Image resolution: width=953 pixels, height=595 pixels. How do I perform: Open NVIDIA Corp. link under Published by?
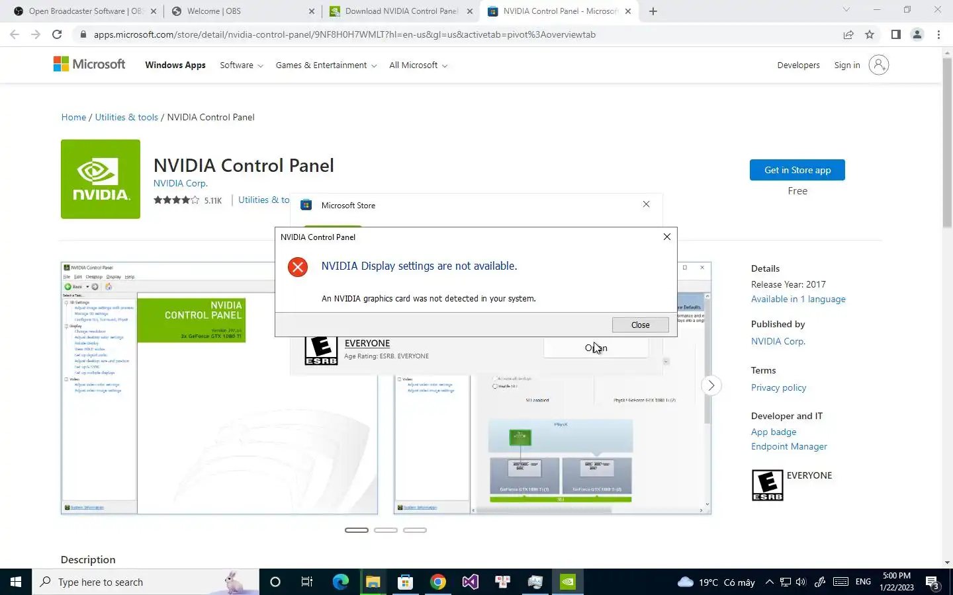tap(778, 341)
